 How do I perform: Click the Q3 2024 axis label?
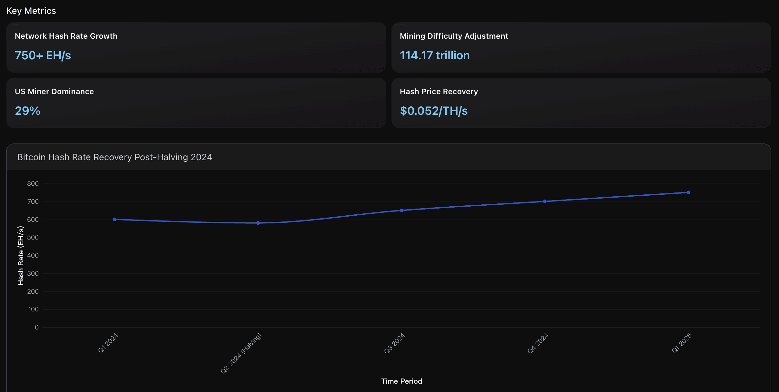click(x=394, y=343)
